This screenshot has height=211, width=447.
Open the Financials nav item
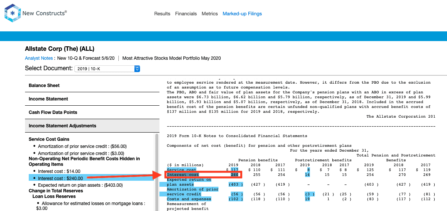186,14
